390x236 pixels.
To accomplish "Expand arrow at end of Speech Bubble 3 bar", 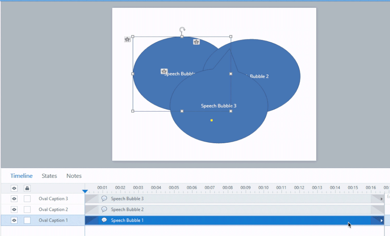I will (x=381, y=199).
